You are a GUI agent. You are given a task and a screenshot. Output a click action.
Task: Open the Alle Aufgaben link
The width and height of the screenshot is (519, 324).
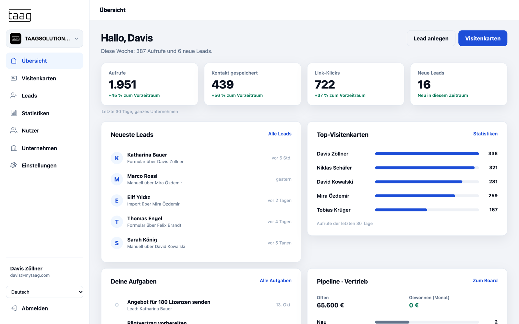click(275, 281)
